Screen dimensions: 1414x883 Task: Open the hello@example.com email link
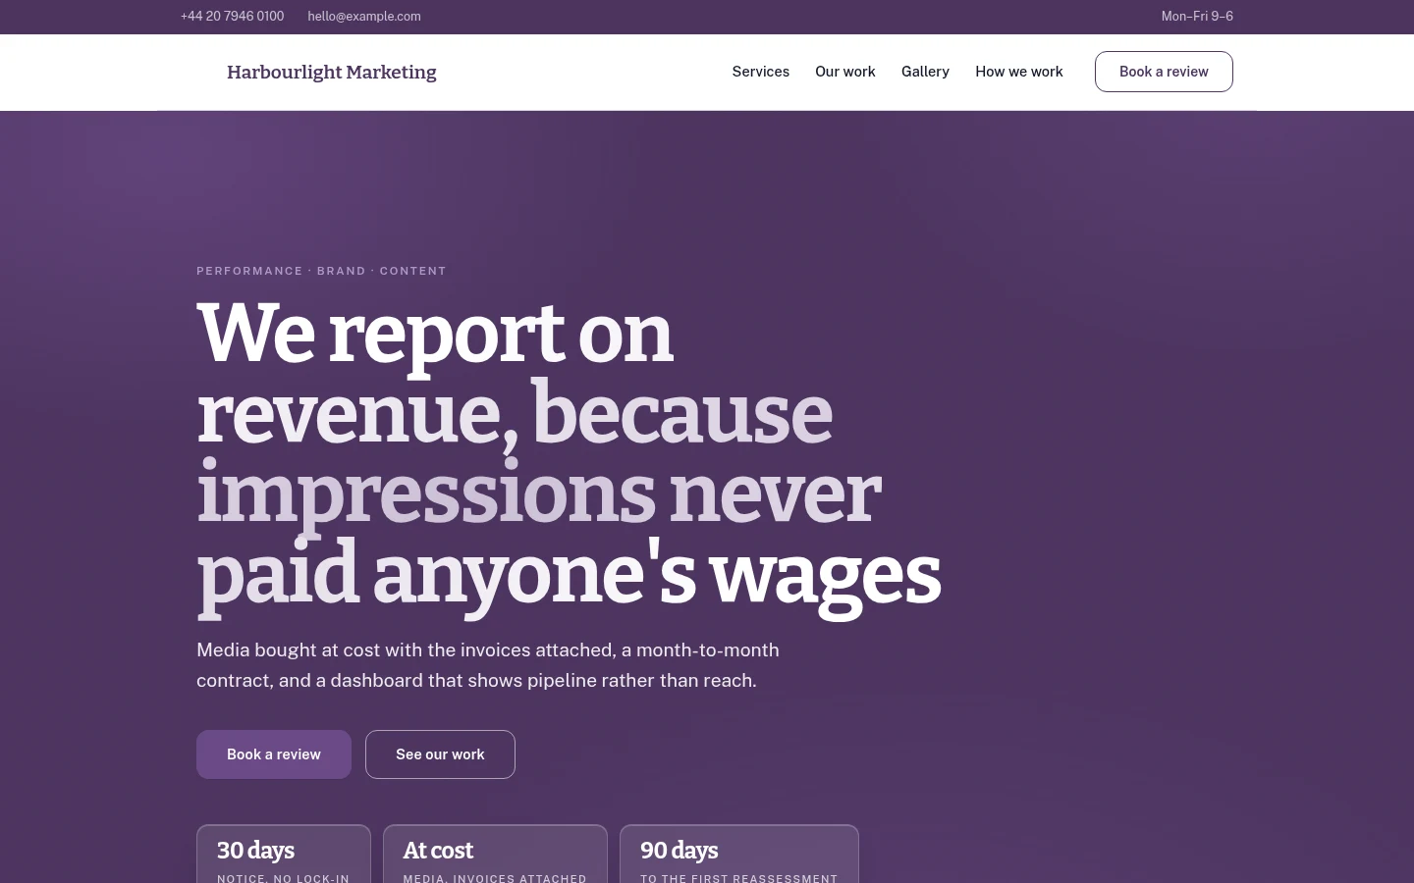coord(364,17)
